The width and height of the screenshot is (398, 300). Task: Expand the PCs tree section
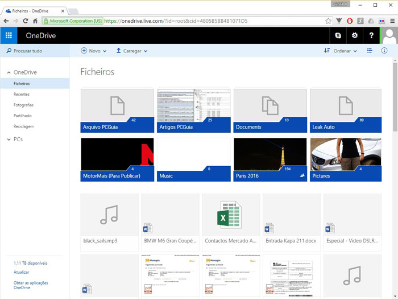[x=9, y=139]
